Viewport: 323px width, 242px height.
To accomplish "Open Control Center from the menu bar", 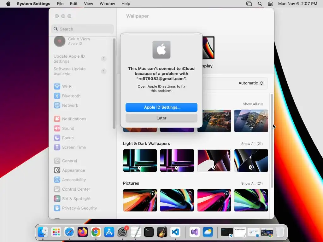I will (270, 4).
